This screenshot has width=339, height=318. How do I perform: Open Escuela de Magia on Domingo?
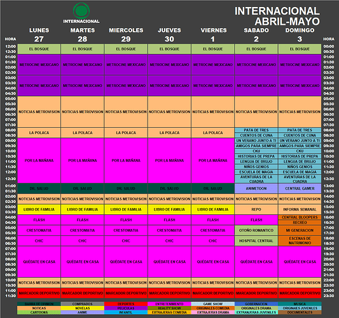point(300,172)
